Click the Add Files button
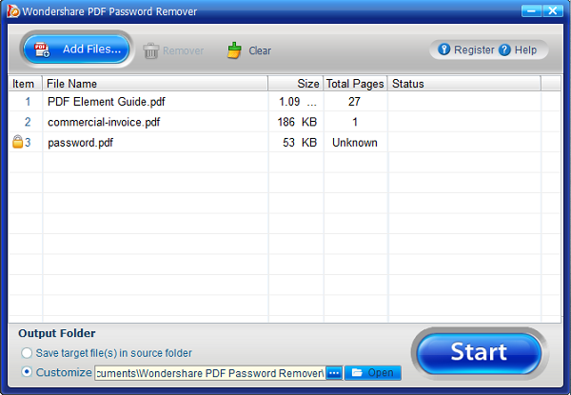571x395 pixels. coord(76,49)
